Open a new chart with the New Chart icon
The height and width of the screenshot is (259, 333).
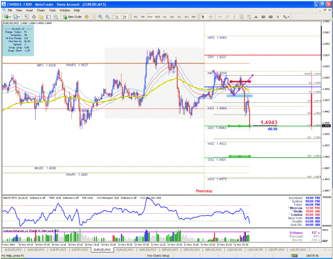(6, 17)
